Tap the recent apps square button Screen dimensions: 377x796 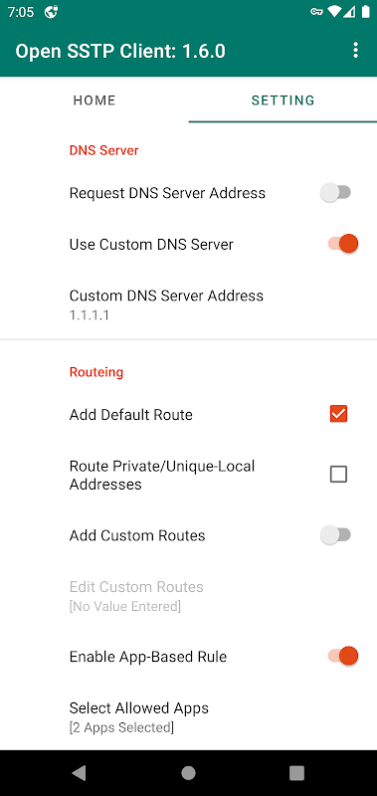[x=296, y=773]
